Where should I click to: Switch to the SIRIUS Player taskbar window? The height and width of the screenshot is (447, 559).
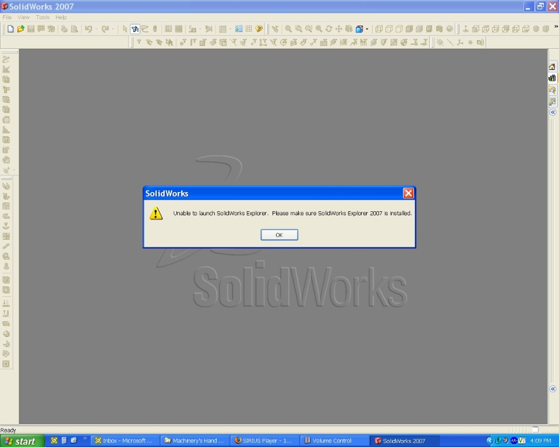[264, 441]
